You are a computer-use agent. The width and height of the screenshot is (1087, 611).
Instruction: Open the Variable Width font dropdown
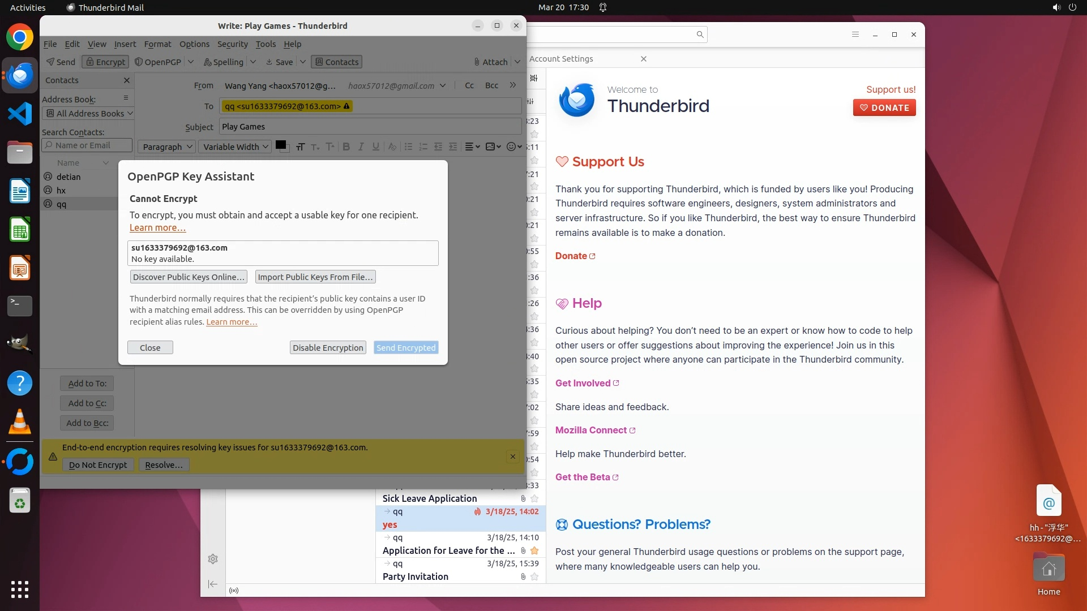pos(235,147)
